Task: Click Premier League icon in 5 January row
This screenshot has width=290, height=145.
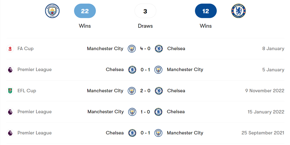Action: click(x=10, y=70)
